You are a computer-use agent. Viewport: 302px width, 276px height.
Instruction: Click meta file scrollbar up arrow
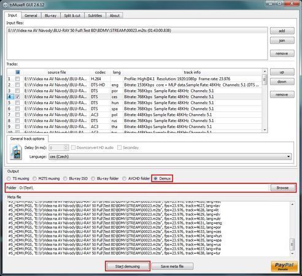(x=292, y=204)
